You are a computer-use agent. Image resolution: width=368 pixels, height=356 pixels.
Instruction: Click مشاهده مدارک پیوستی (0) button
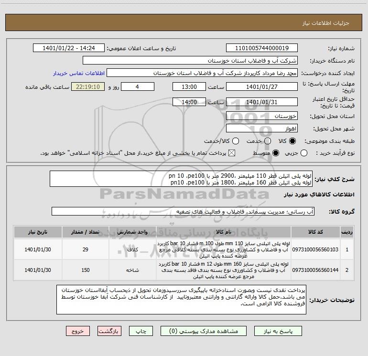204,331
